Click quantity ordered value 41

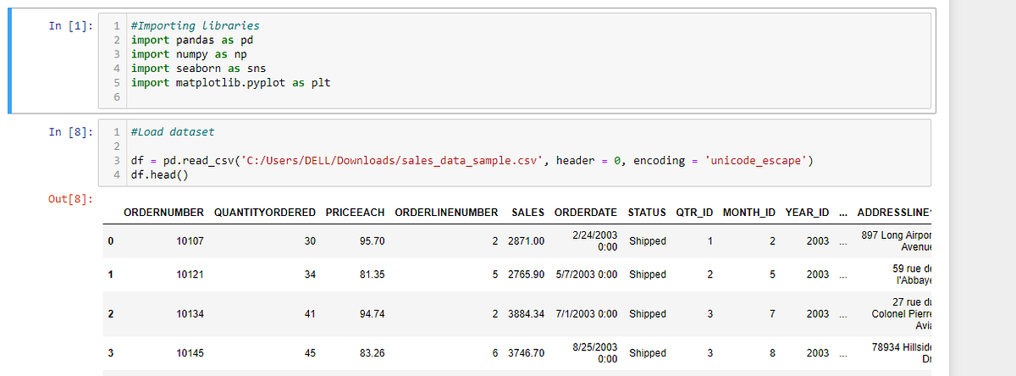[309, 314]
